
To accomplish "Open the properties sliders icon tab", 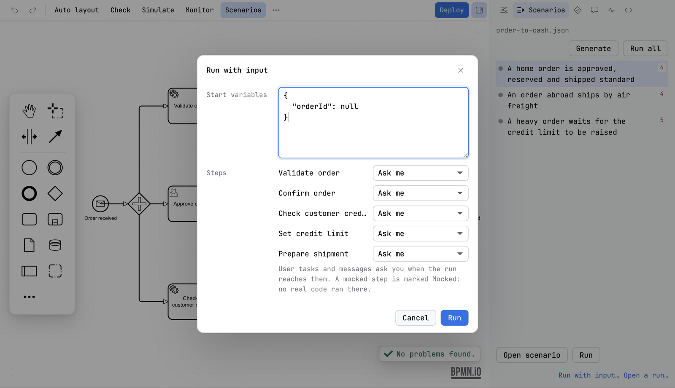I will point(504,10).
